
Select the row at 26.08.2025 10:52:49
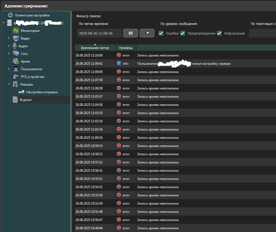(175, 203)
